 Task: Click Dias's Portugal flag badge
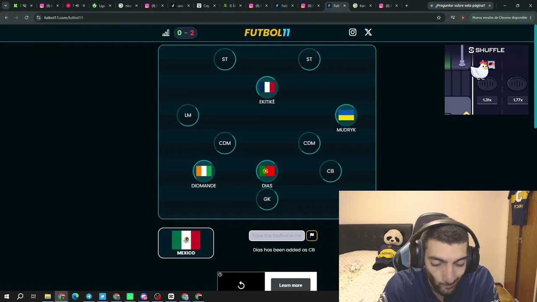pyautogui.click(x=267, y=171)
